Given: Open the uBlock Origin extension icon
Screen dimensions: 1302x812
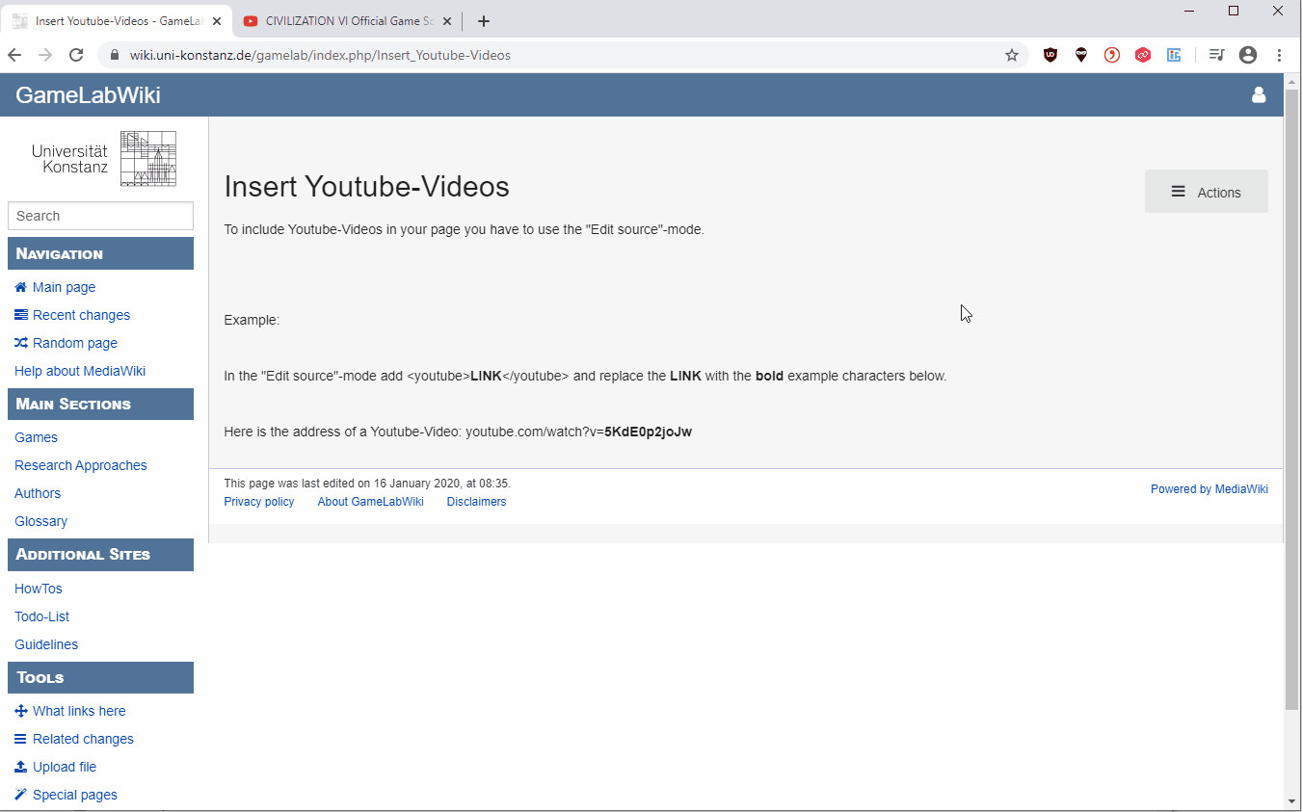Looking at the screenshot, I should coord(1050,55).
